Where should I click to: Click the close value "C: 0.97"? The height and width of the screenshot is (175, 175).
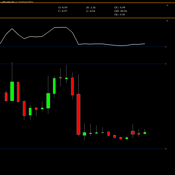point(63,11)
